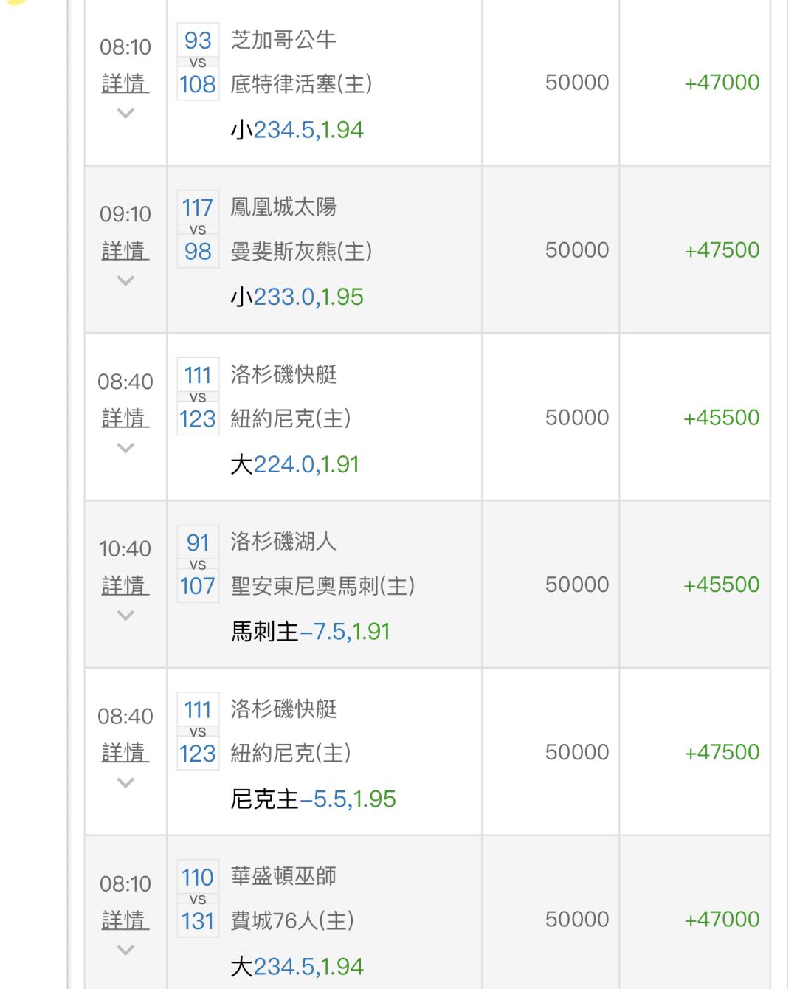Expand chevron for the 大224.0 bet row

pos(125,448)
